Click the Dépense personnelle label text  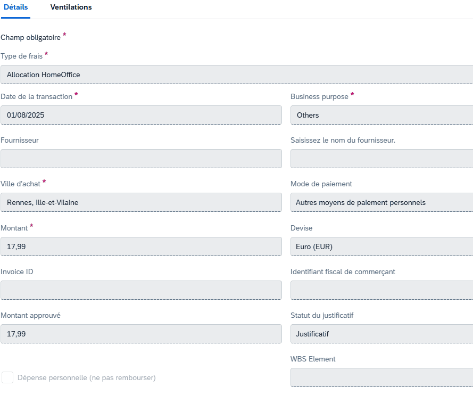click(87, 378)
